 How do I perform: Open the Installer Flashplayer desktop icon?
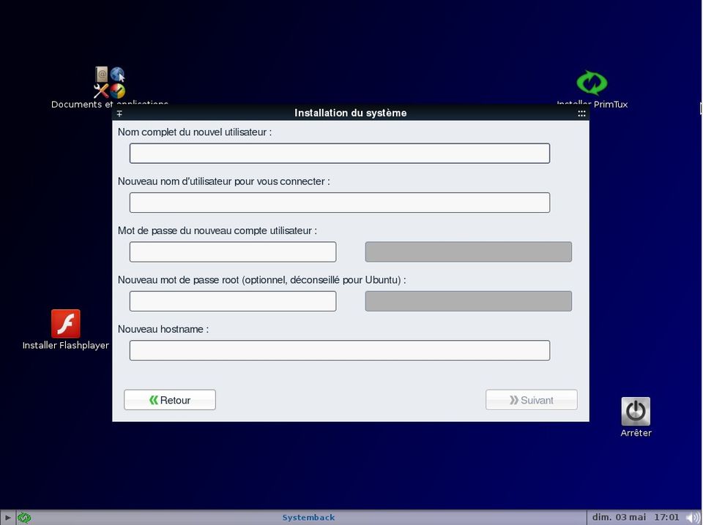click(x=65, y=323)
